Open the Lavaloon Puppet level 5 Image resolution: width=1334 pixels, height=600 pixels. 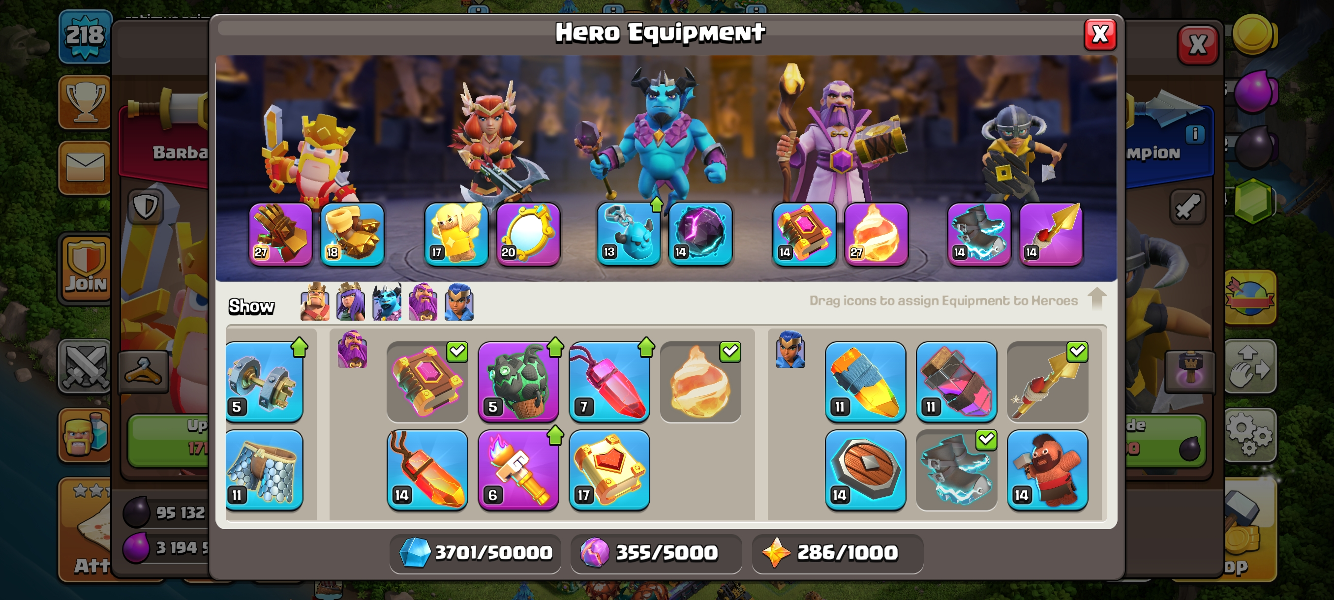coord(518,382)
